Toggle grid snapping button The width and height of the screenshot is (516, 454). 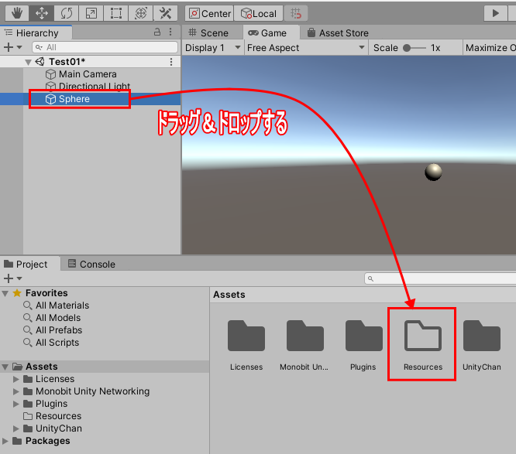click(296, 13)
